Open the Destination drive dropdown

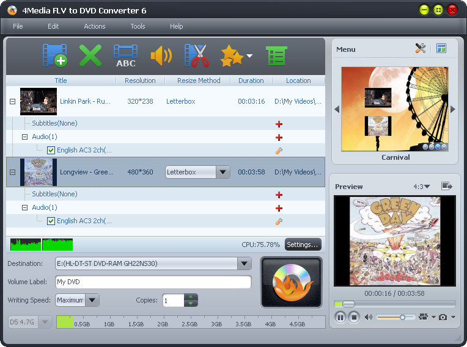(244, 263)
